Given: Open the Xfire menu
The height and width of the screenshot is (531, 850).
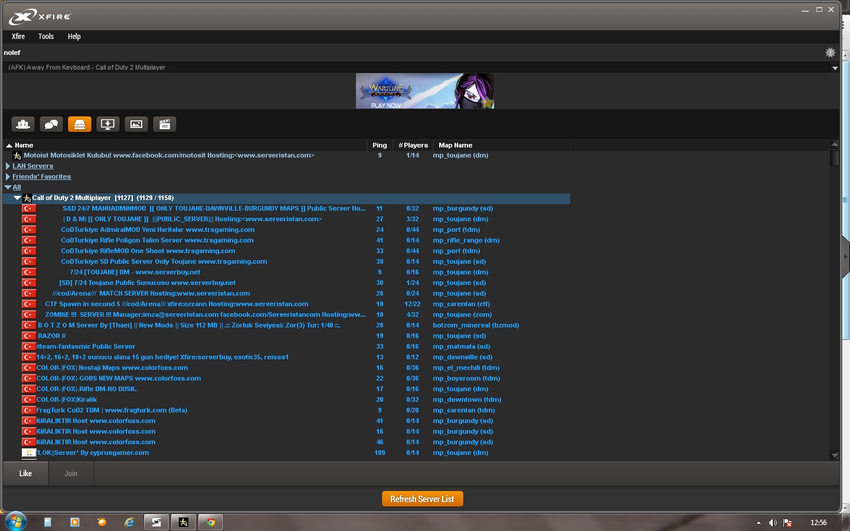Looking at the screenshot, I should tap(18, 37).
